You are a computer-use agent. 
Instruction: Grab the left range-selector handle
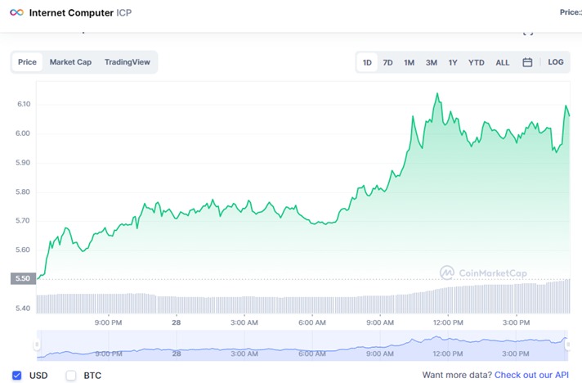(37, 345)
